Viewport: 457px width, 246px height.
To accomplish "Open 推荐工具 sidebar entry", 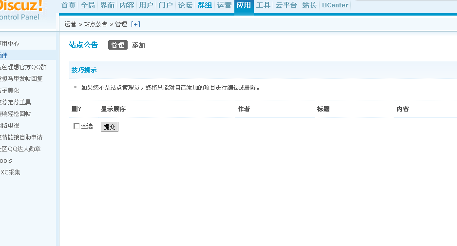I will (16, 102).
